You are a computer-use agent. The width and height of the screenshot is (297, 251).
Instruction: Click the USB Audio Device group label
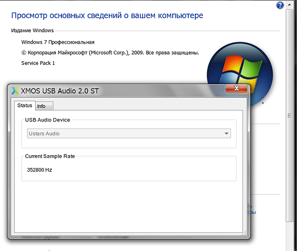pos(47,120)
